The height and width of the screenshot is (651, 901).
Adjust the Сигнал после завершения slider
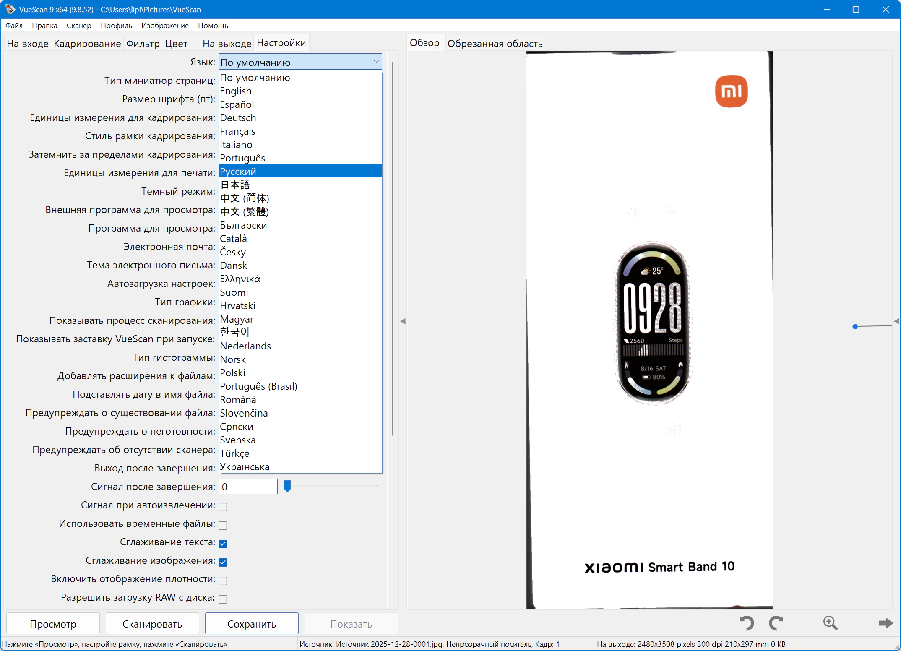[x=287, y=486]
